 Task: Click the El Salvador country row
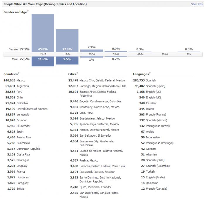pos(19,126)
